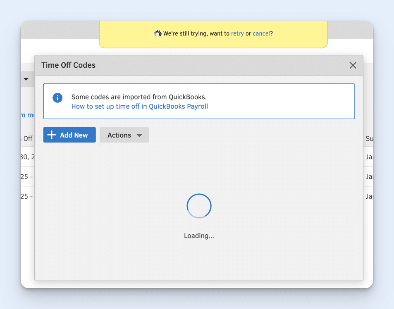Click the info icon inside the QuickBooks notice box
Viewport: 394px width, 309px height.
tap(57, 98)
